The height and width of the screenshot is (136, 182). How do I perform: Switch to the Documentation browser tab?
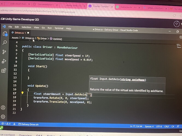click(x=45, y=5)
